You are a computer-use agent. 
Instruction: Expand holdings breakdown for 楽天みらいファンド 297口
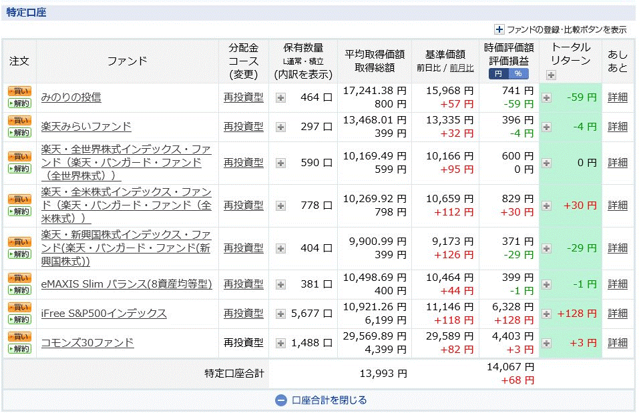[x=280, y=127]
